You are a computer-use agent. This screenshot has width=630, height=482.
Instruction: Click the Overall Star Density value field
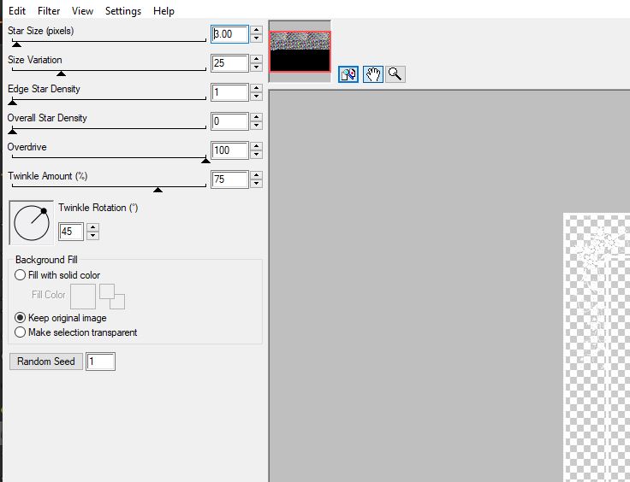(x=229, y=121)
